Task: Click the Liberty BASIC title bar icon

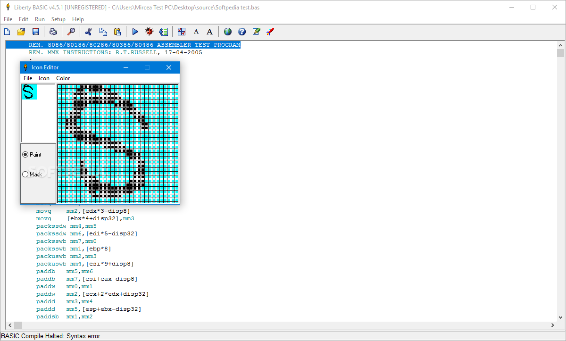Action: pyautogui.click(x=8, y=7)
